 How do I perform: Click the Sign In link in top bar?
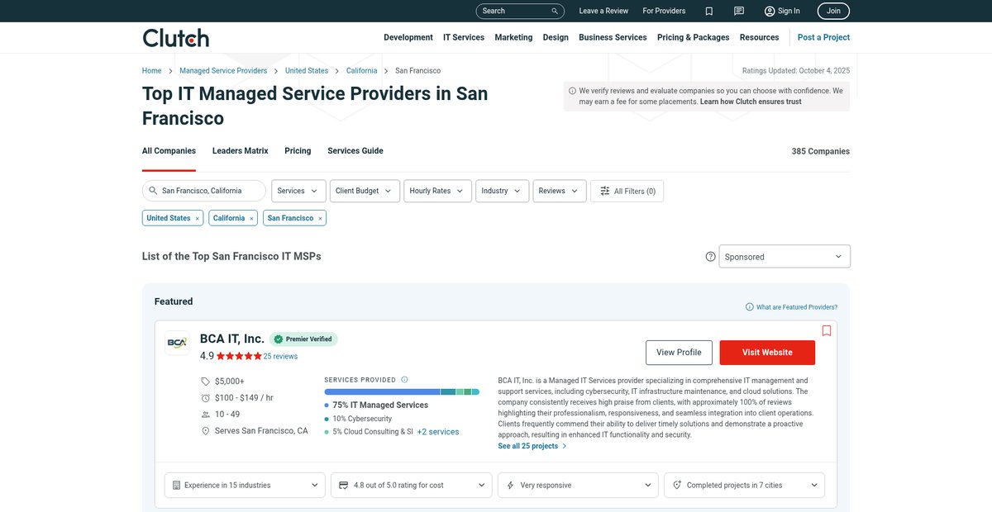tap(782, 11)
